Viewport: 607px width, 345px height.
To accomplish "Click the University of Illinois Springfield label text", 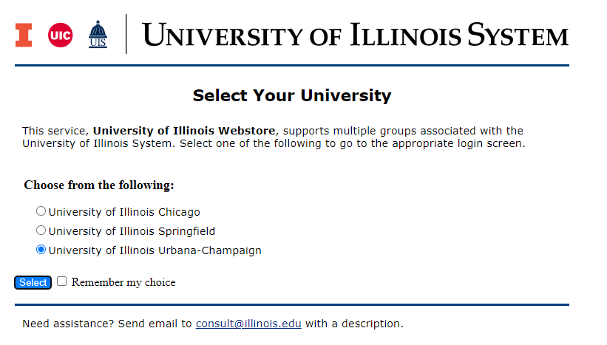I will (132, 231).
